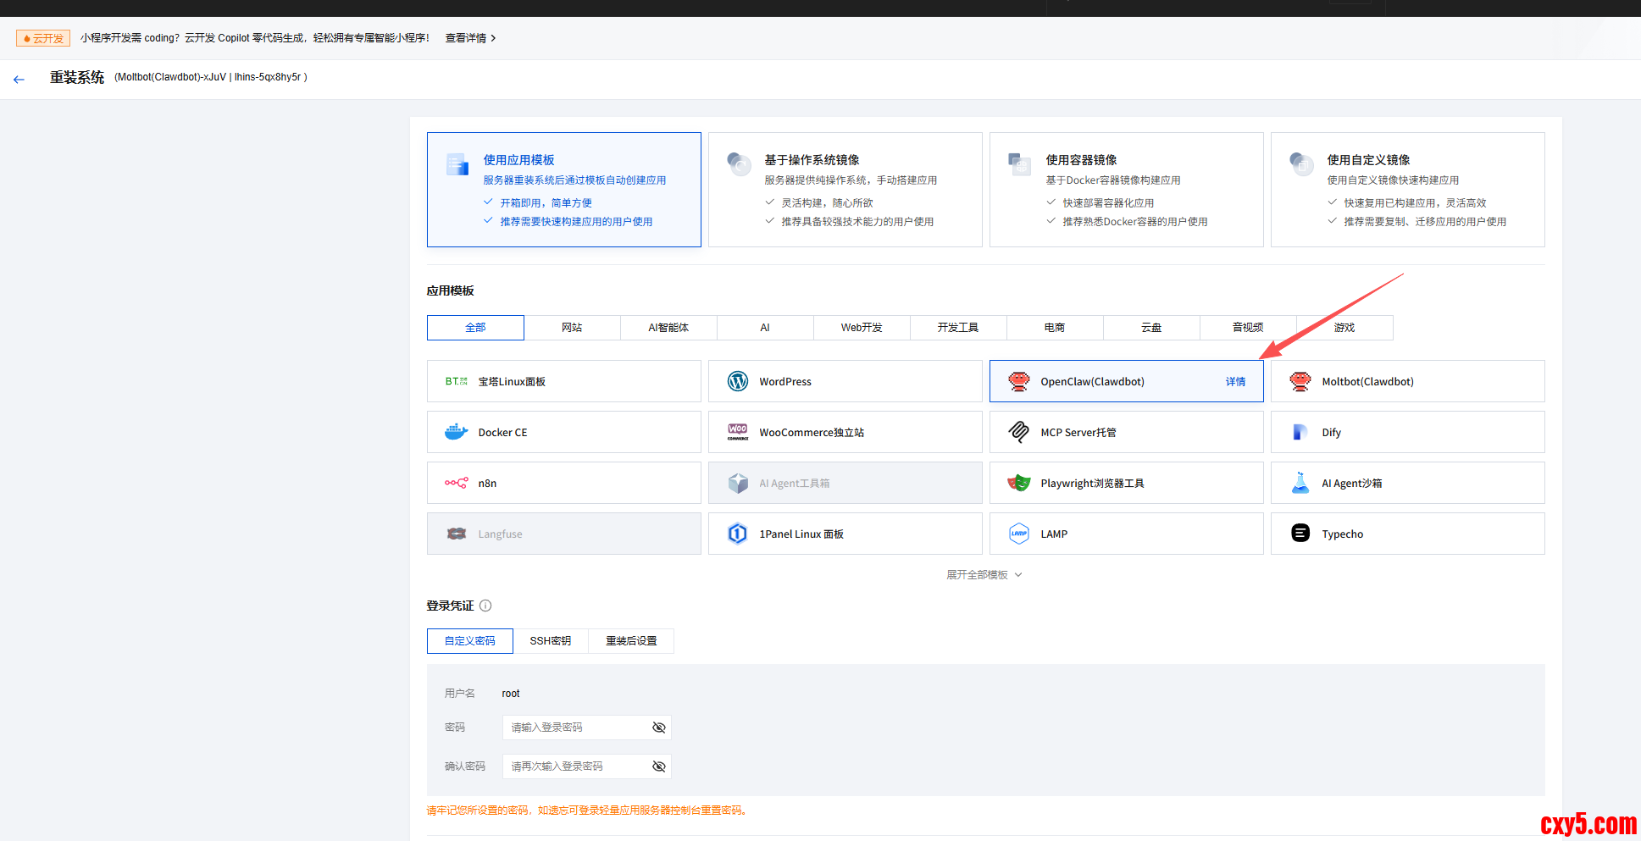This screenshot has height=841, width=1641.
Task: Click the Playwright browser tool icon
Action: pyautogui.click(x=1018, y=483)
